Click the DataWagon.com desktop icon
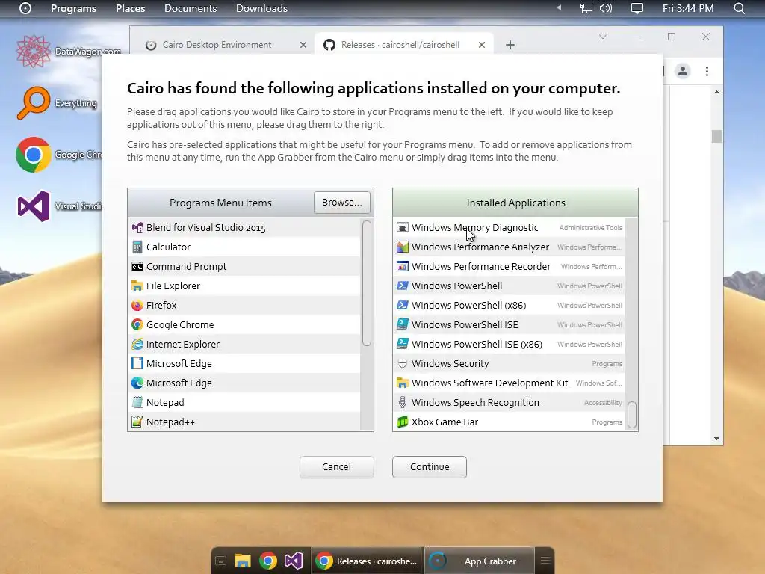 coord(33,52)
